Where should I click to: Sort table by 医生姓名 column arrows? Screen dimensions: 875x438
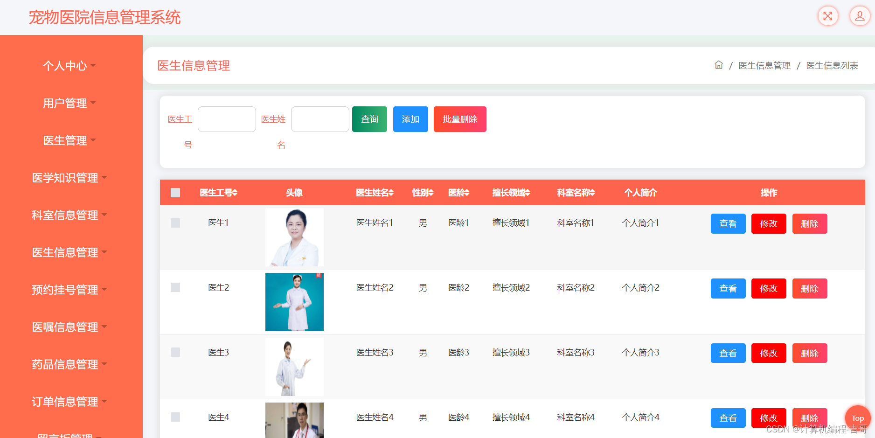point(391,193)
